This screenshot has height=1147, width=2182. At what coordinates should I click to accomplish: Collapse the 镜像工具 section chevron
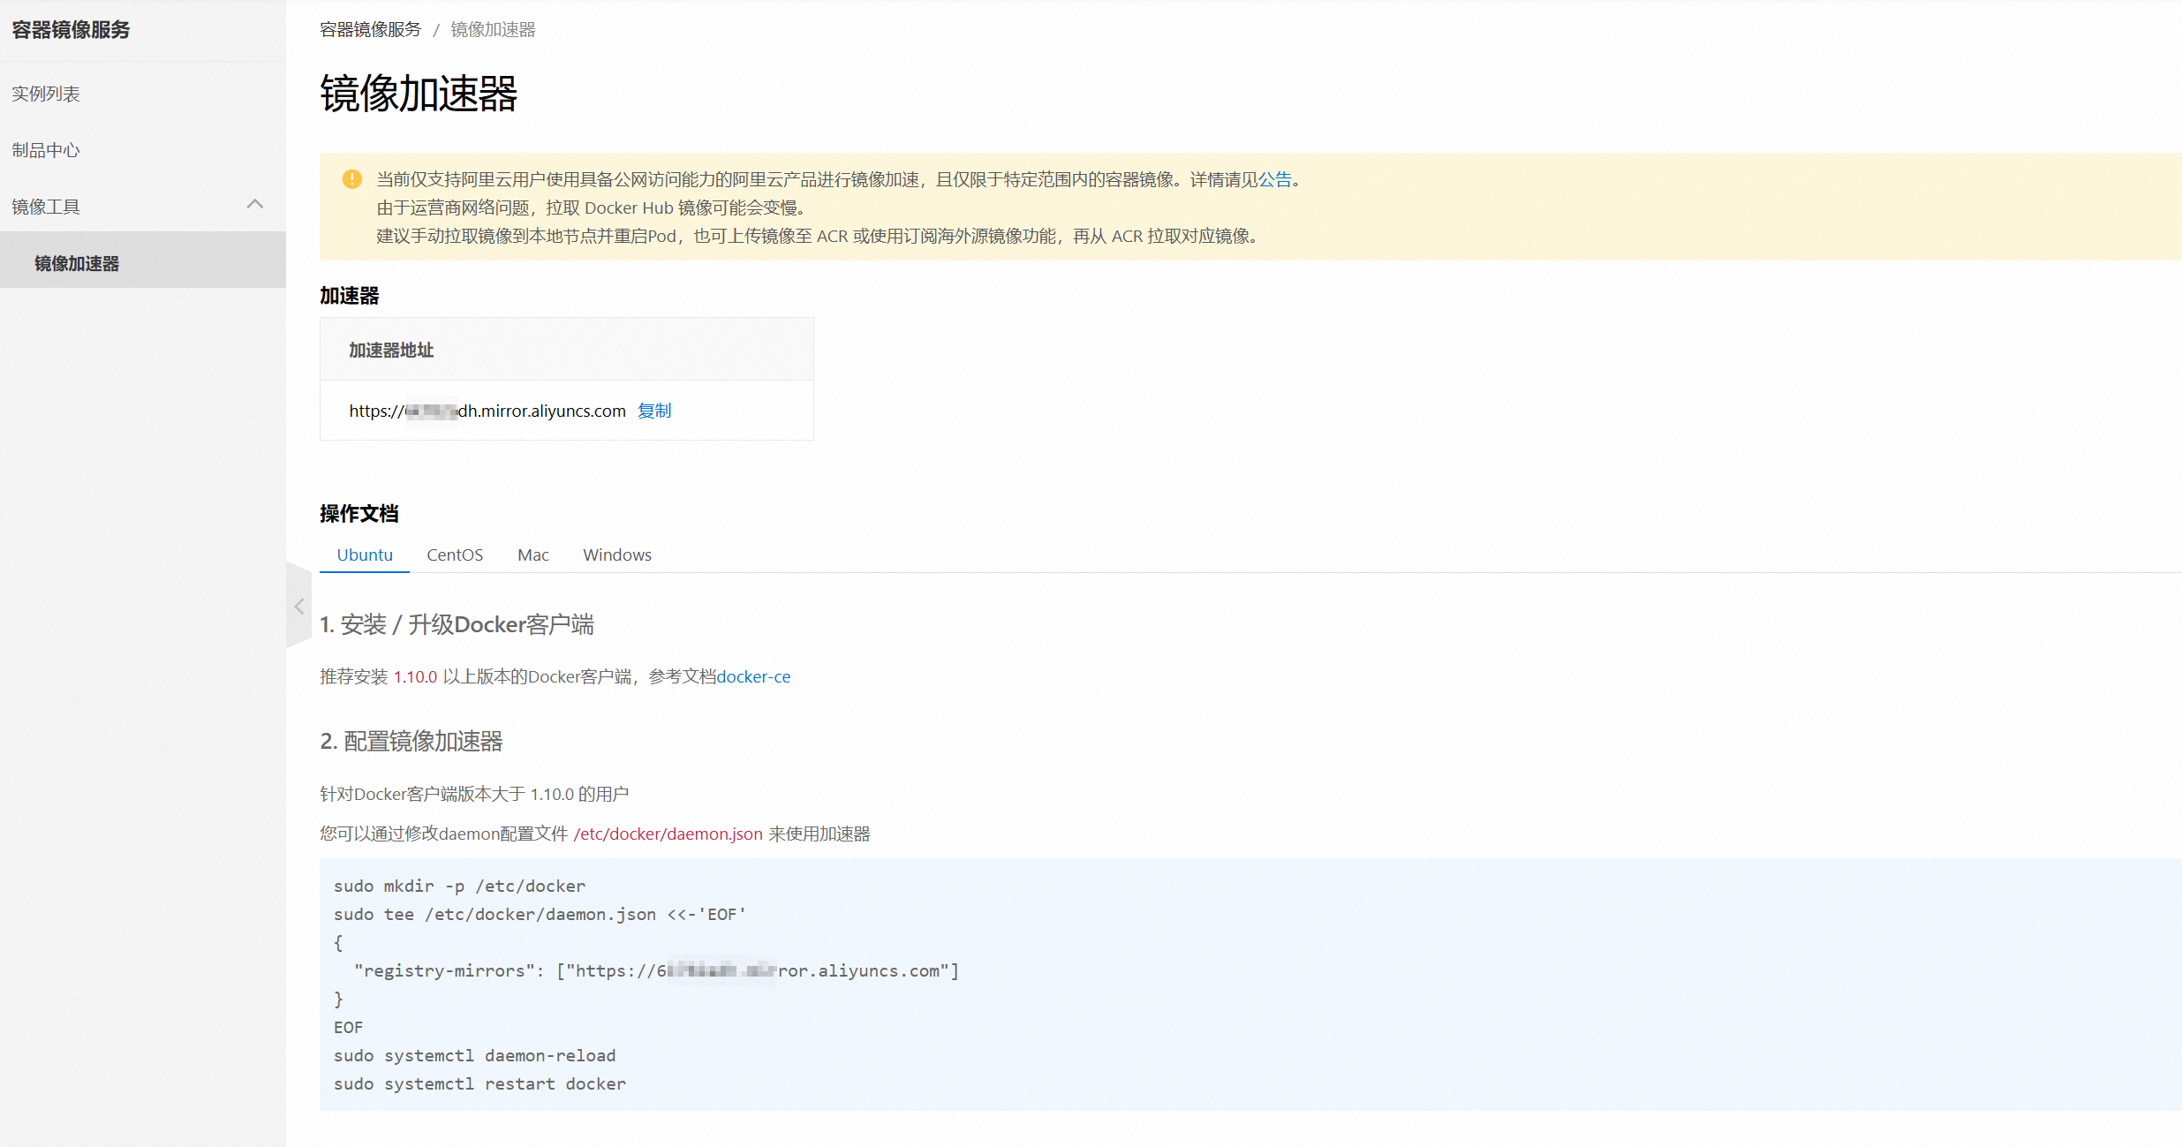click(x=255, y=205)
